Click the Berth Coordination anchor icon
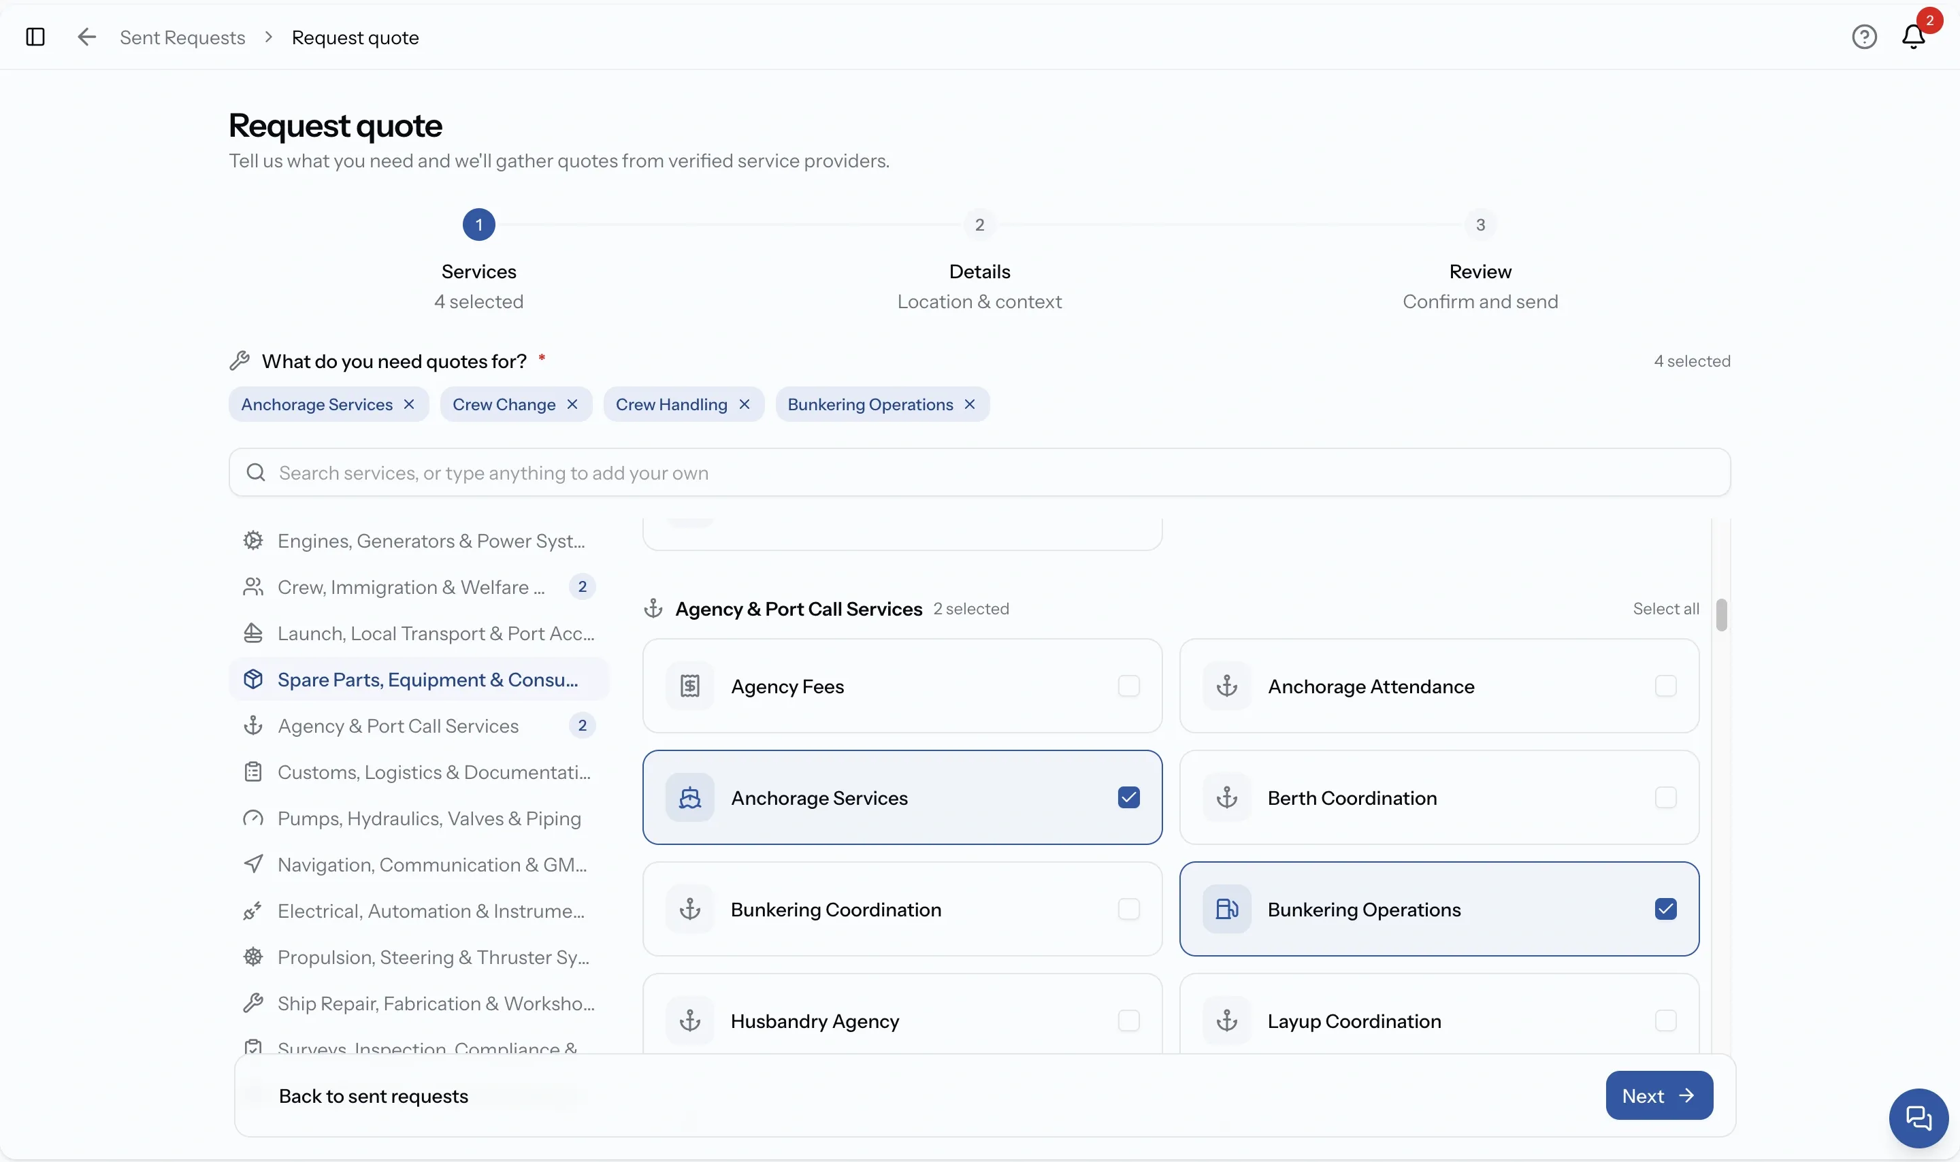The width and height of the screenshot is (1960, 1162). pyautogui.click(x=1227, y=798)
